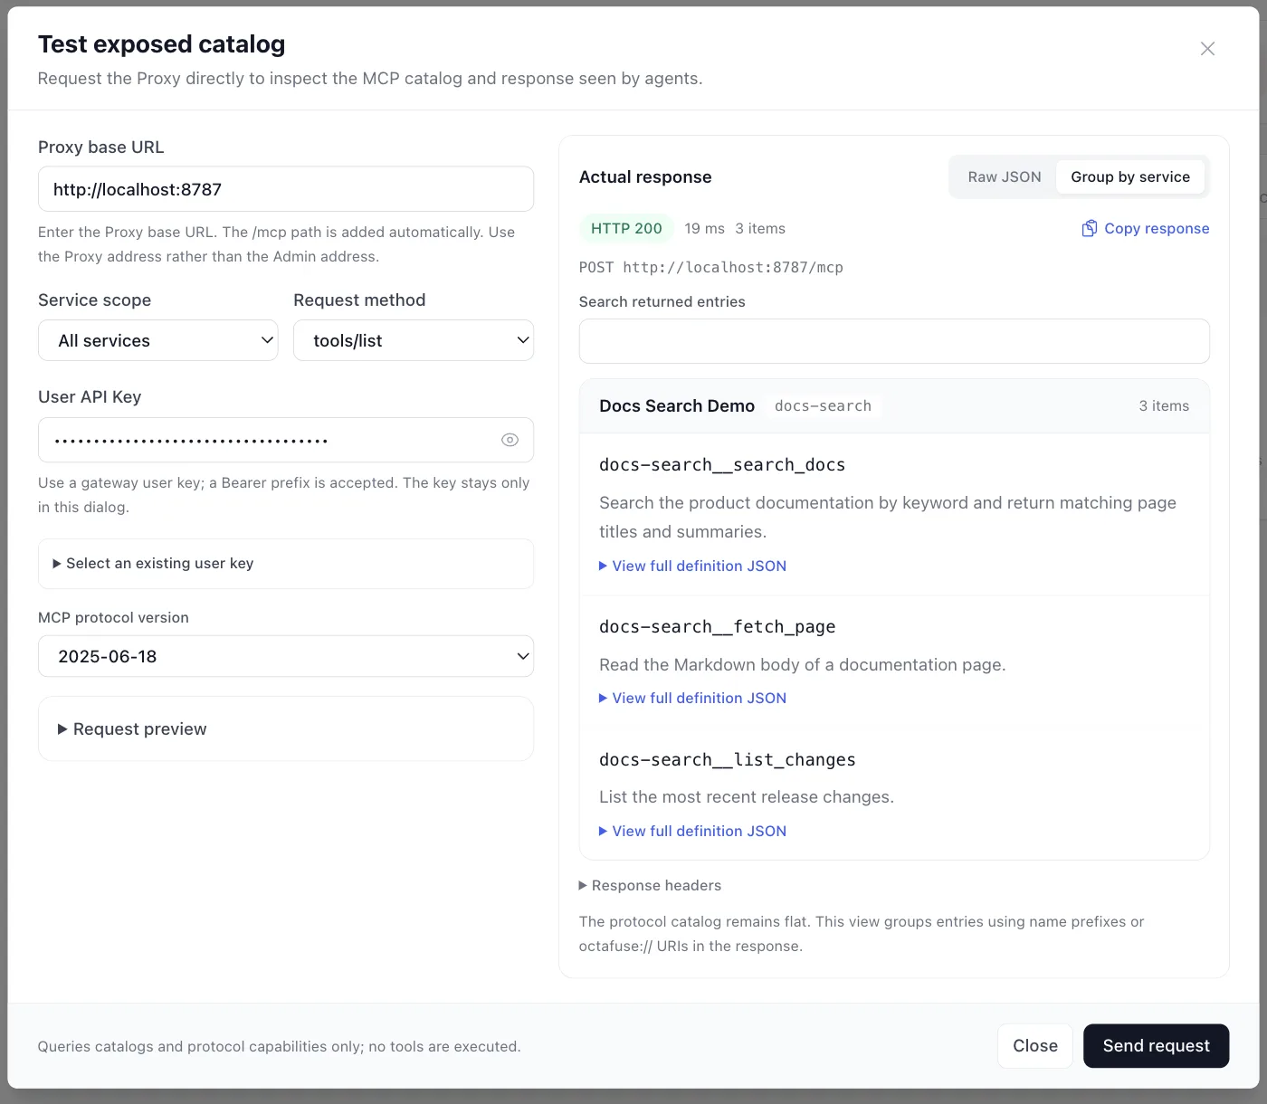
Task: Toggle API key visibility eye icon
Action: click(510, 440)
